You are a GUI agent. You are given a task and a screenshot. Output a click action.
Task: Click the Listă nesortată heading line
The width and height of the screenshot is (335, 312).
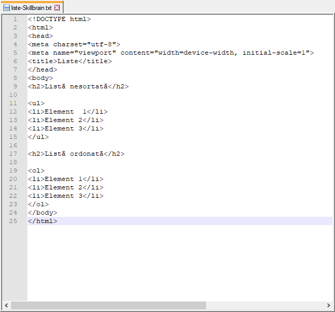[x=78, y=86]
